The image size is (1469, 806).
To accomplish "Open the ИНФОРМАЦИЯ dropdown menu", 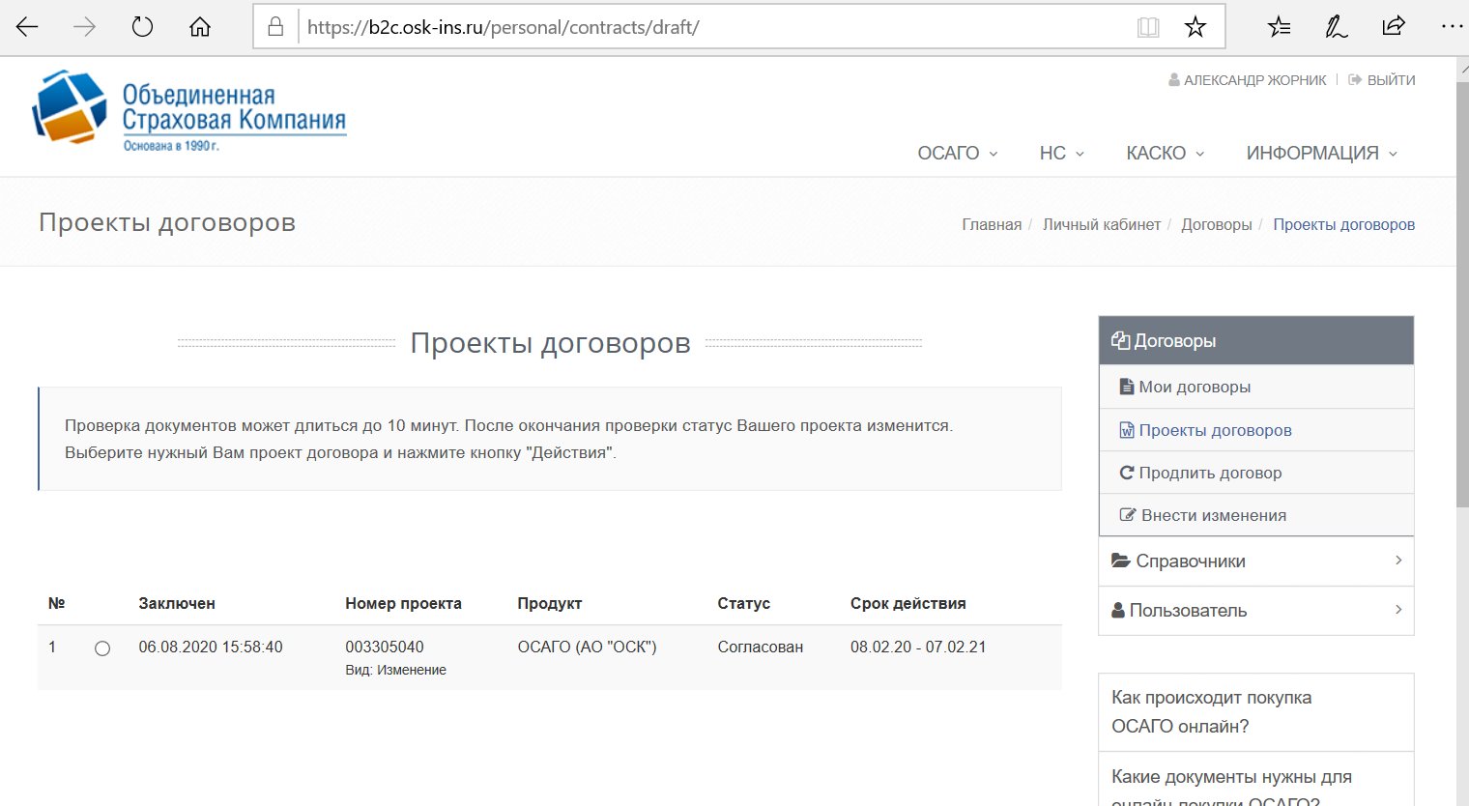I will coord(1321,154).
